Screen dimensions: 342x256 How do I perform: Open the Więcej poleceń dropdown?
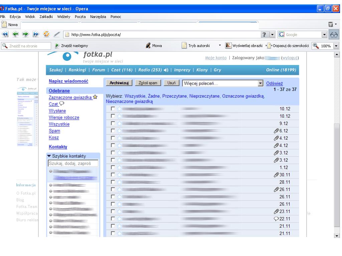223,83
